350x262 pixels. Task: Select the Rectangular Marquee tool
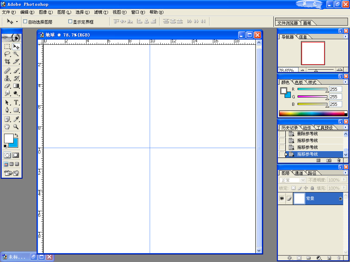pos(7,46)
